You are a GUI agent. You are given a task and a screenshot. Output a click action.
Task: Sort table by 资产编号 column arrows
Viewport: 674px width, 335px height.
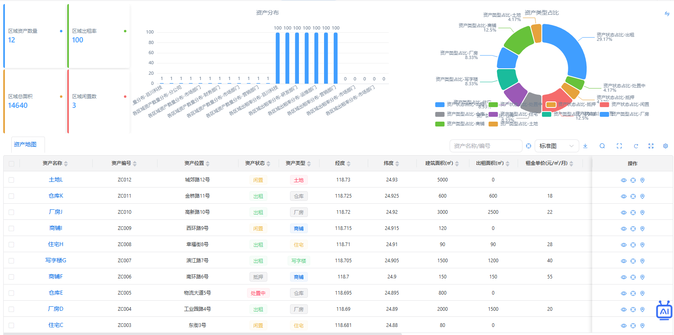coord(135,164)
